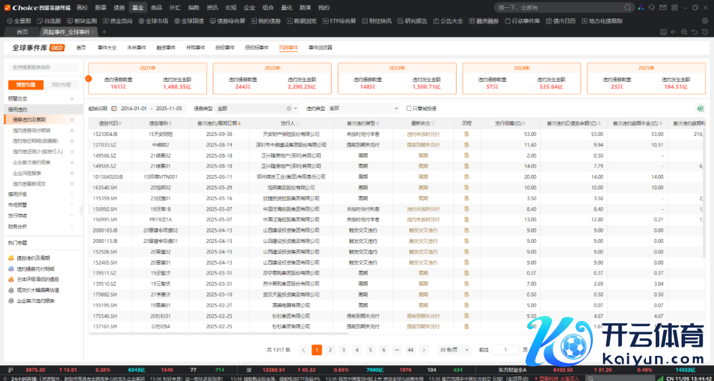Switch to the 事件大全 tab
Screen dimensions: 714x381
coord(106,48)
